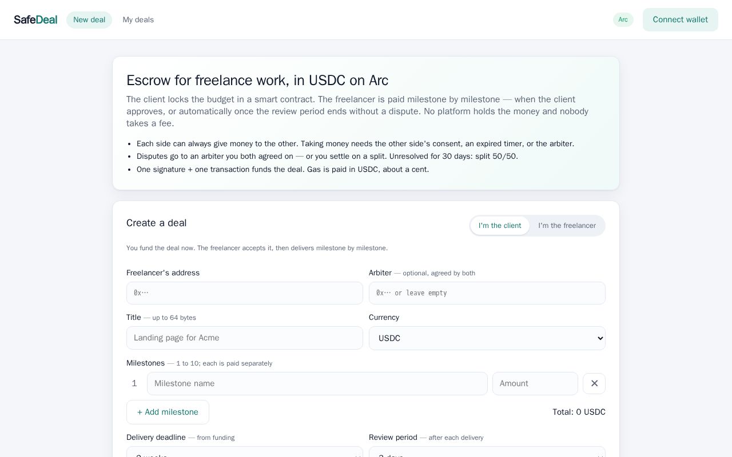This screenshot has height=457, width=732.
Task: Click the milestone Amount field
Action: (535, 383)
